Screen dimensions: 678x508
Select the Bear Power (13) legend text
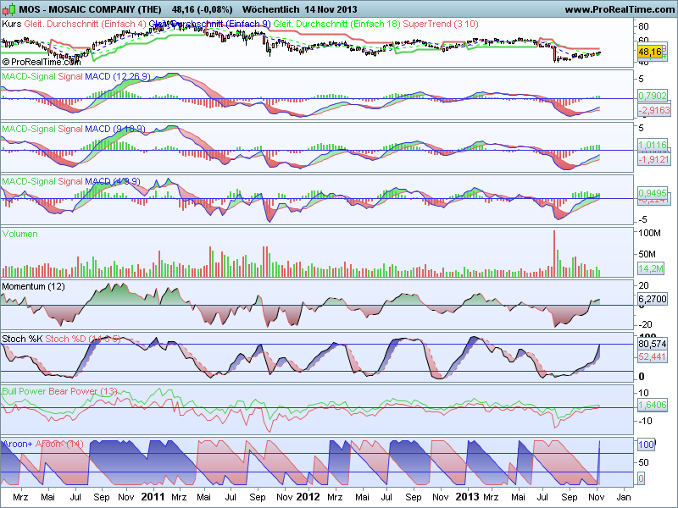click(x=83, y=391)
